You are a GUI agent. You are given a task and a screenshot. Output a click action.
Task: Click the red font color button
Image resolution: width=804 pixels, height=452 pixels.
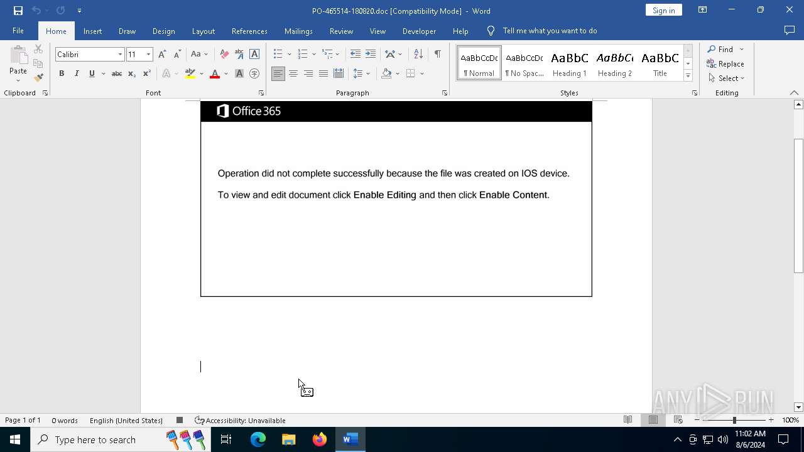pos(215,73)
